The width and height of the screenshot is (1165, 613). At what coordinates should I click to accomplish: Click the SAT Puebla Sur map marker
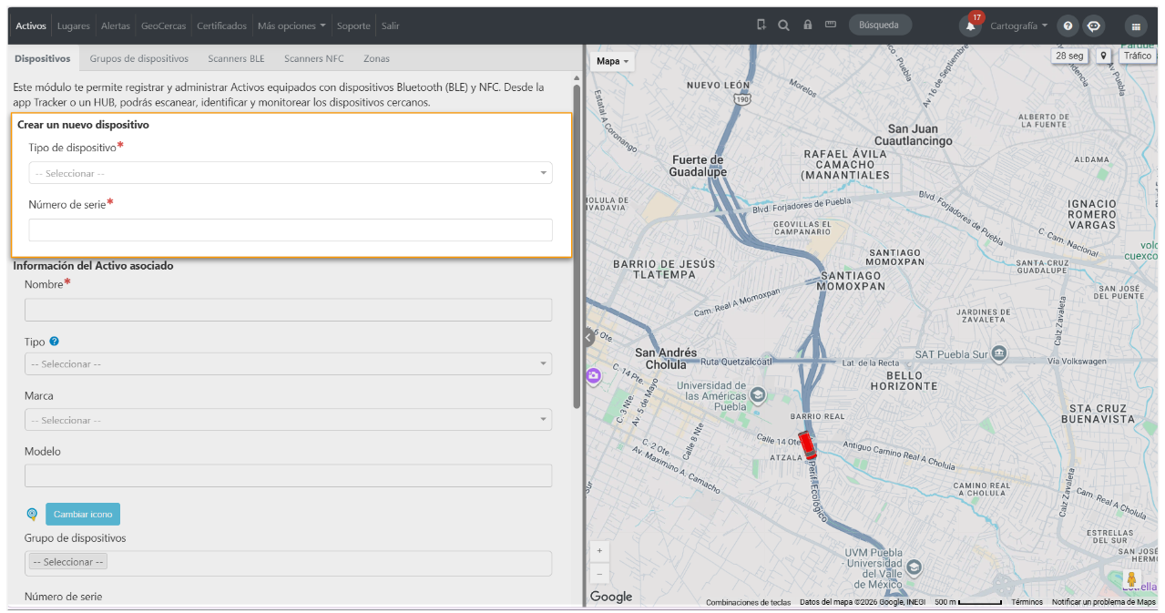999,353
